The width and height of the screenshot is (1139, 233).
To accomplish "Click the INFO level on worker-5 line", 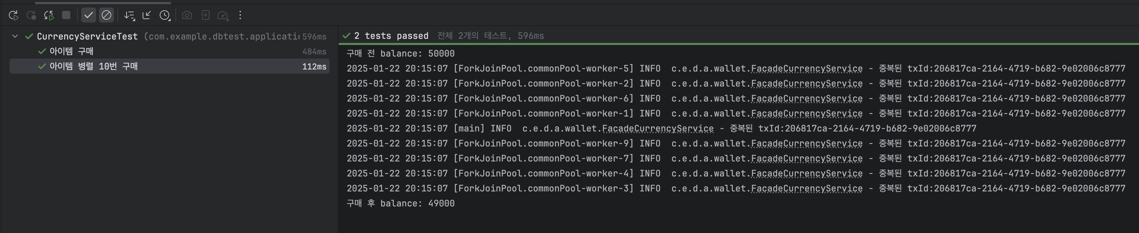I will [x=650, y=68].
